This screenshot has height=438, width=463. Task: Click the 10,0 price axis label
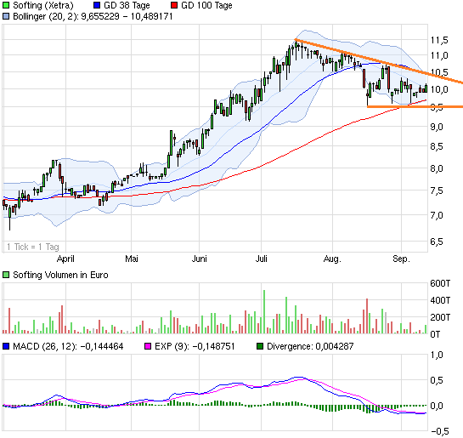tap(439, 89)
